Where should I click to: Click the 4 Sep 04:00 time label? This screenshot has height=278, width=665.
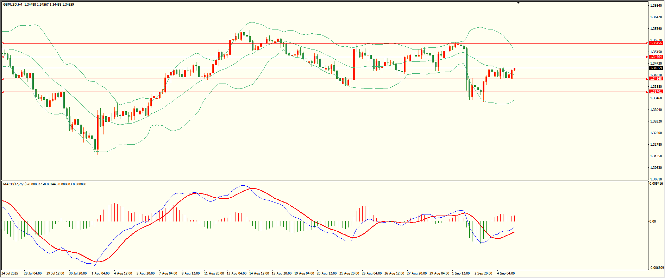506,273
